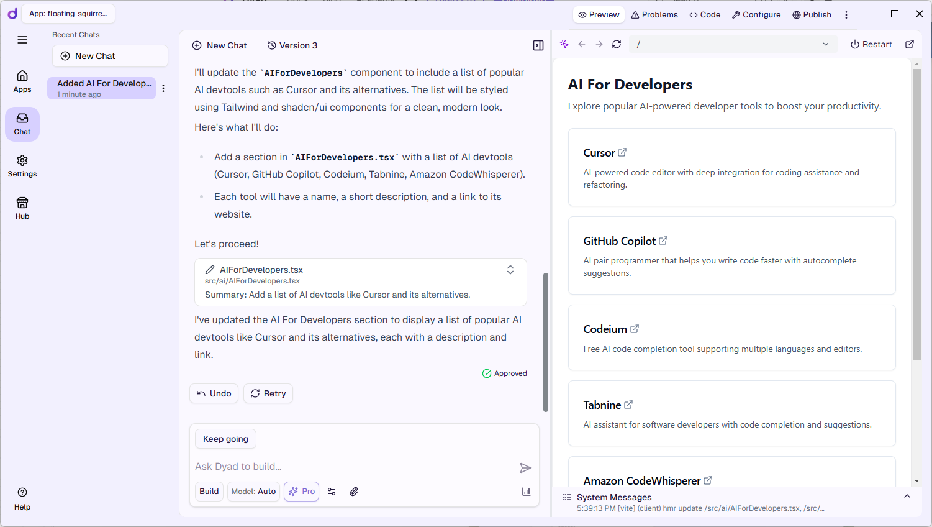Click the preview panel scrollbar thumb

(x=916, y=214)
